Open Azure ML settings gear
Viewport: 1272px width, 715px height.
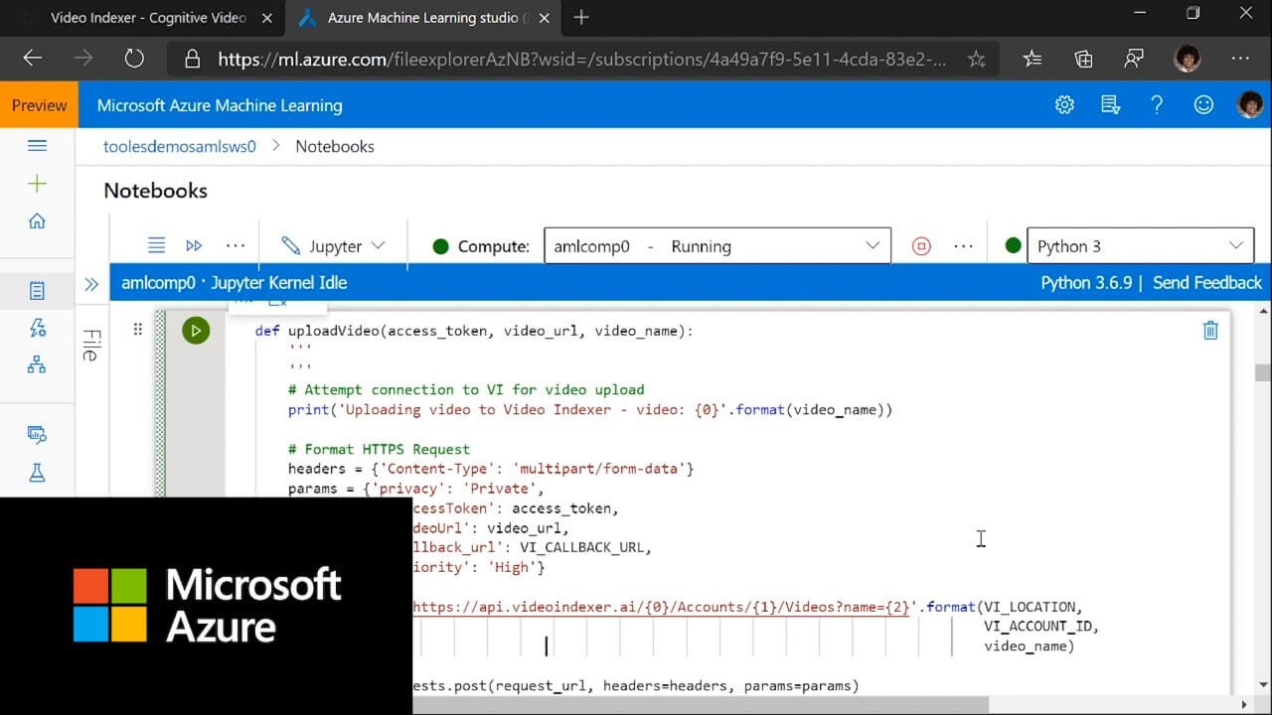pyautogui.click(x=1064, y=105)
